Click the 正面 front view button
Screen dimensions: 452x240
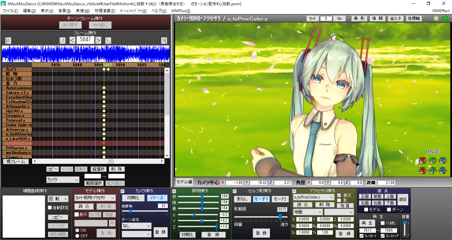(x=365, y=196)
